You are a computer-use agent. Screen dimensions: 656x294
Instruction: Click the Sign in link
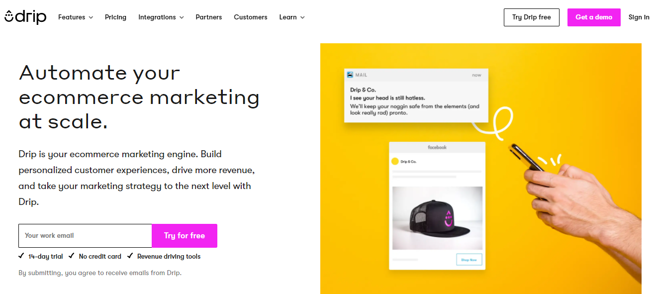639,17
